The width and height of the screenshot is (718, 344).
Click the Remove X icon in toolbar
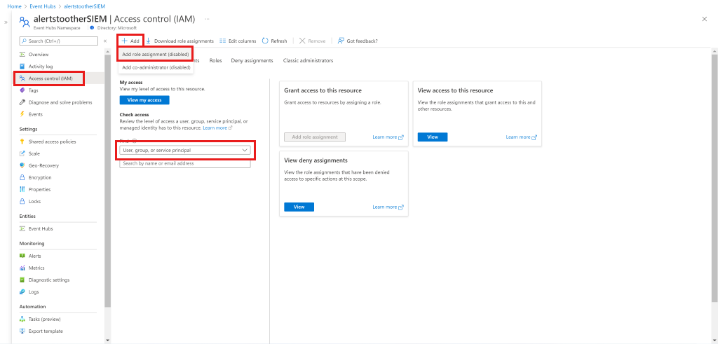tap(302, 41)
